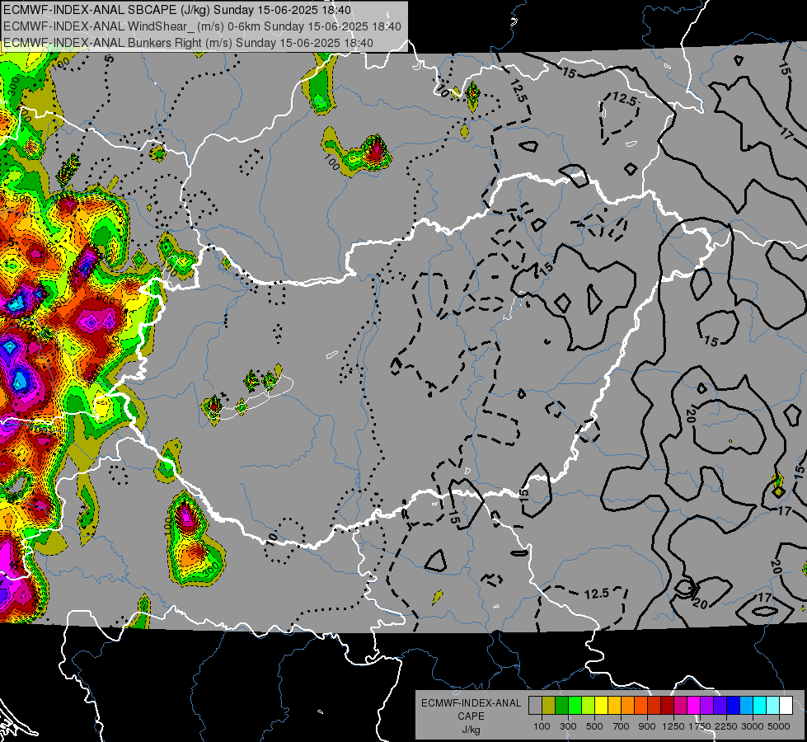Click the legend title ECMWF-INDEX-ANAL
This screenshot has width=807, height=742.
pyautogui.click(x=471, y=703)
